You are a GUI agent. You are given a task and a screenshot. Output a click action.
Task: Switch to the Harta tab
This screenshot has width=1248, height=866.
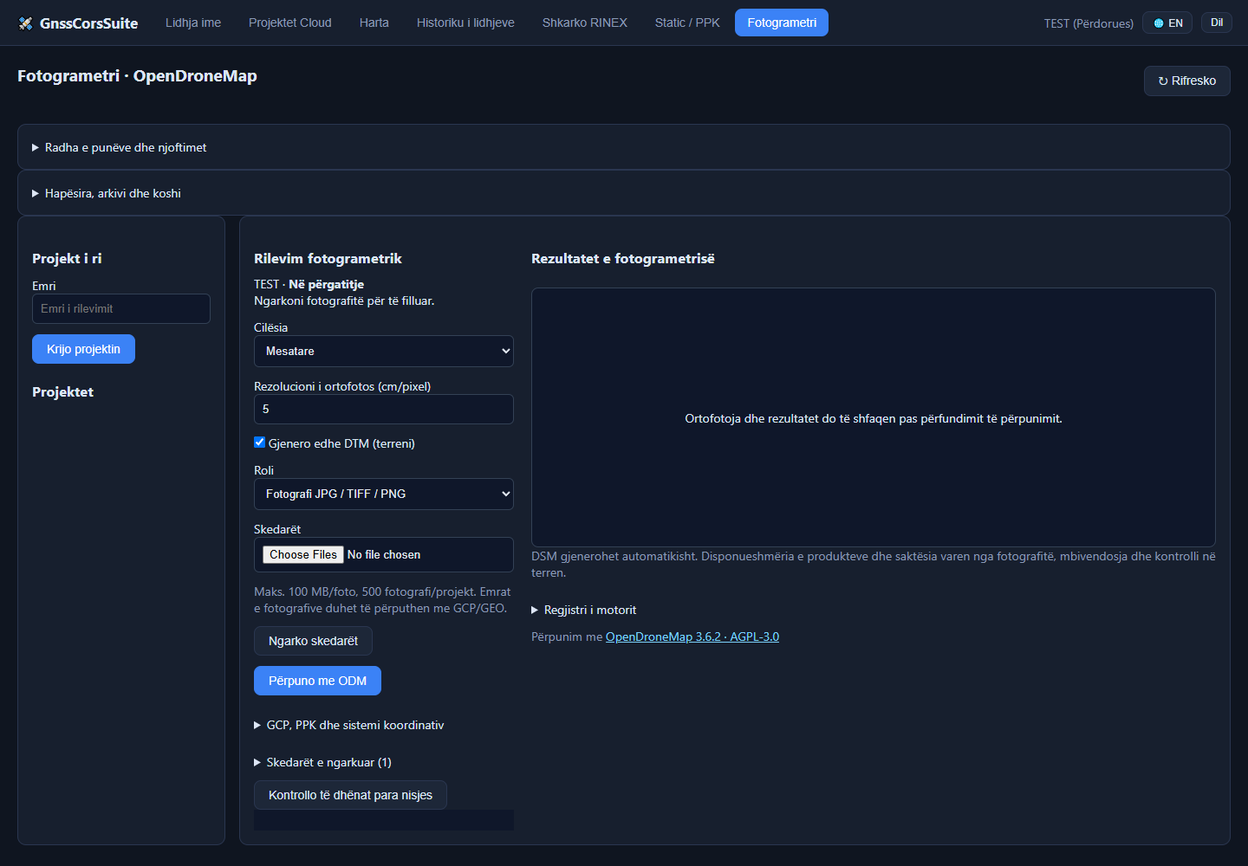tap(374, 23)
